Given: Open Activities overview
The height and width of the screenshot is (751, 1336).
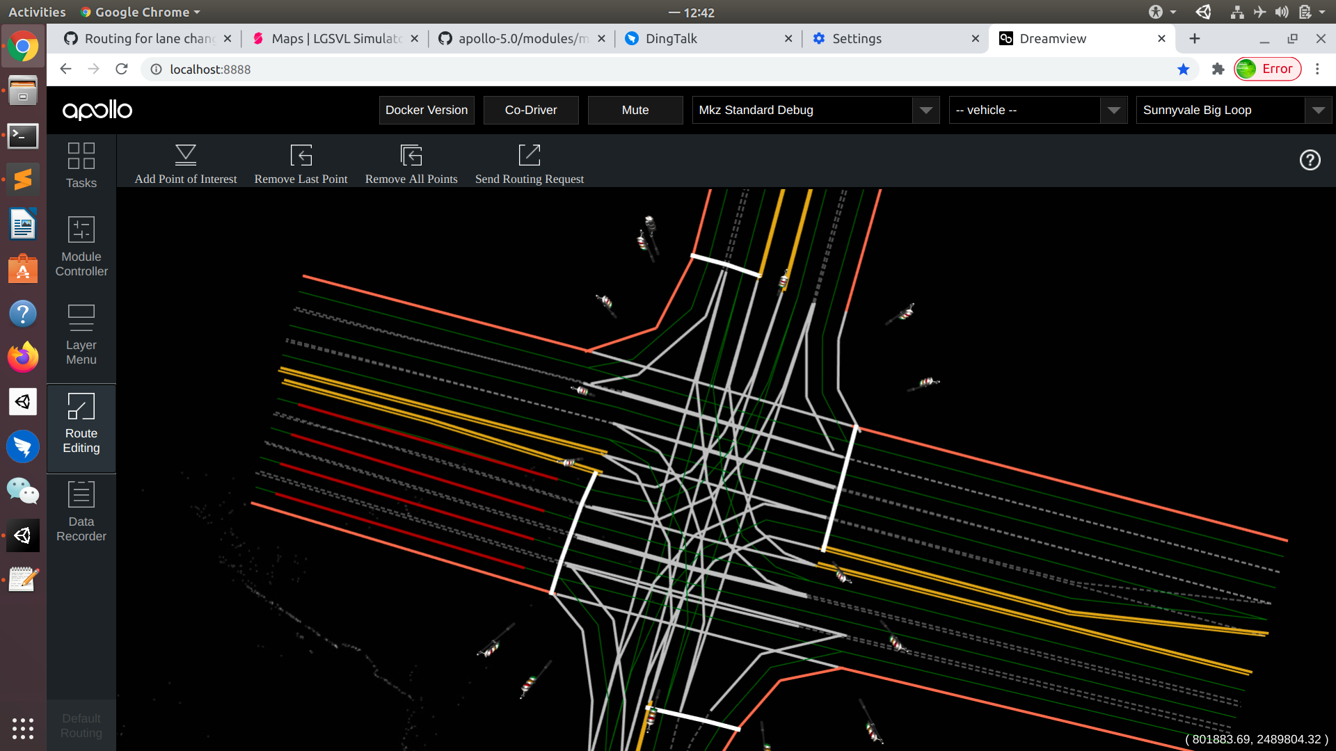Looking at the screenshot, I should click(37, 12).
